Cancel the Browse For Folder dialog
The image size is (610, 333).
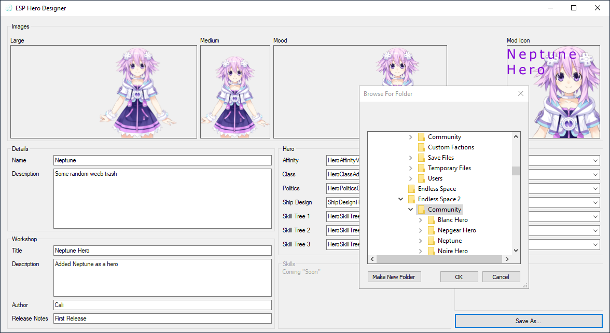501,277
